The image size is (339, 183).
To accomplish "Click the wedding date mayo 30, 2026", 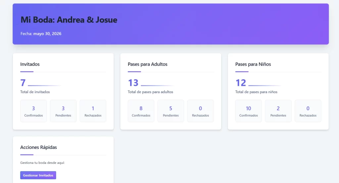I will pyautogui.click(x=47, y=34).
